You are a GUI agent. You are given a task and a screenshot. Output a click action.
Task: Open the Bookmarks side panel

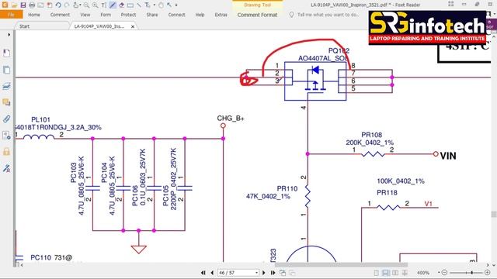6,53
